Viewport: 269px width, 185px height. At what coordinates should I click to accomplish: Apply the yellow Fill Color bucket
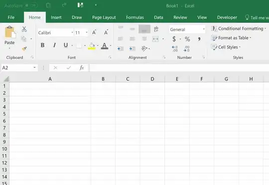tap(92, 46)
